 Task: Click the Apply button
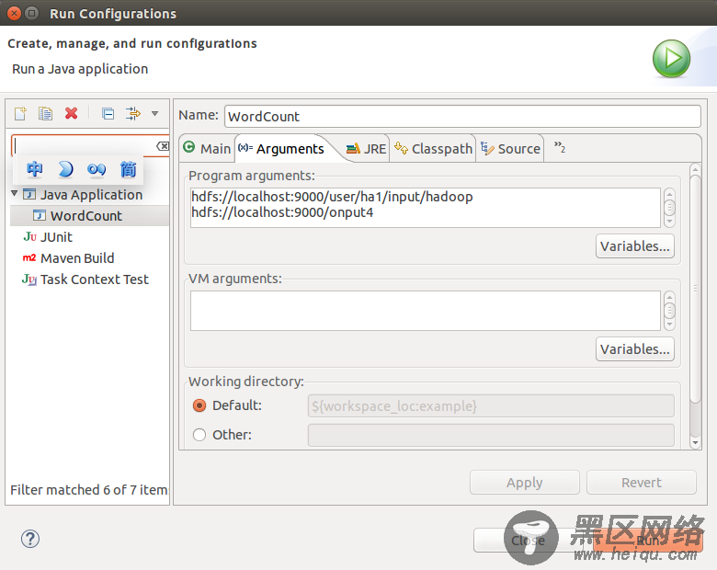[x=525, y=482]
